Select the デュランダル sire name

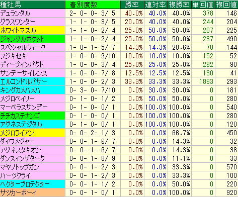click(x=15, y=13)
